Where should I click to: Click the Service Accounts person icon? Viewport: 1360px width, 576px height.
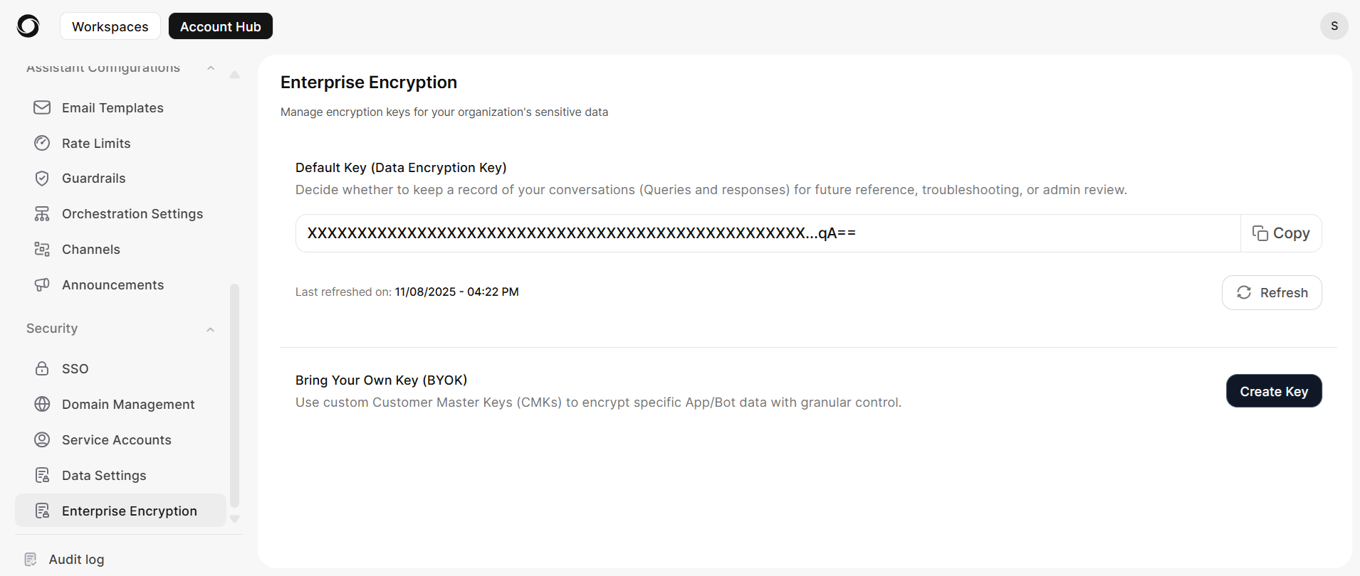pyautogui.click(x=42, y=439)
